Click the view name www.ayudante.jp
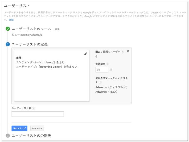The height and width of the screenshot is (142, 189). 32,35
